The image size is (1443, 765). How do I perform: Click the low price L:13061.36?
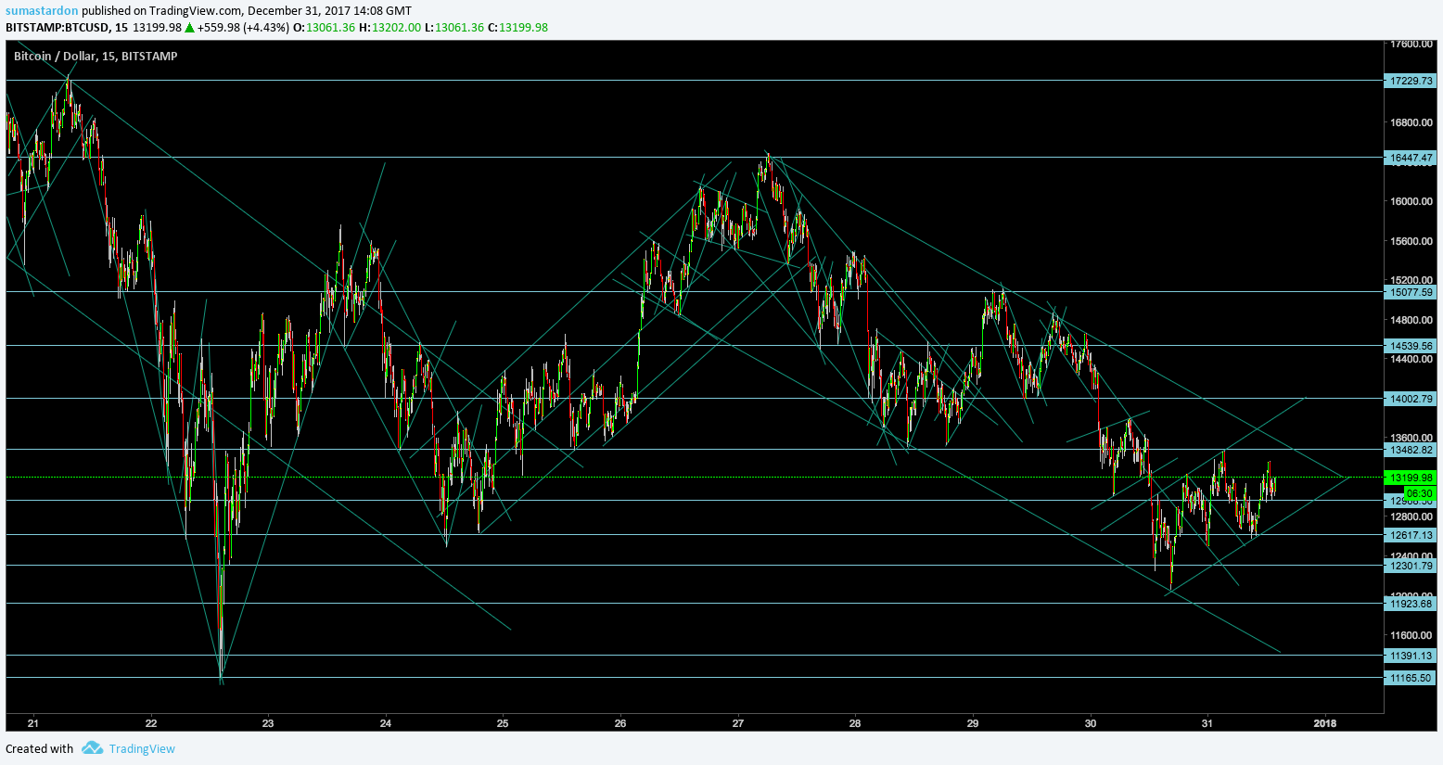(454, 27)
